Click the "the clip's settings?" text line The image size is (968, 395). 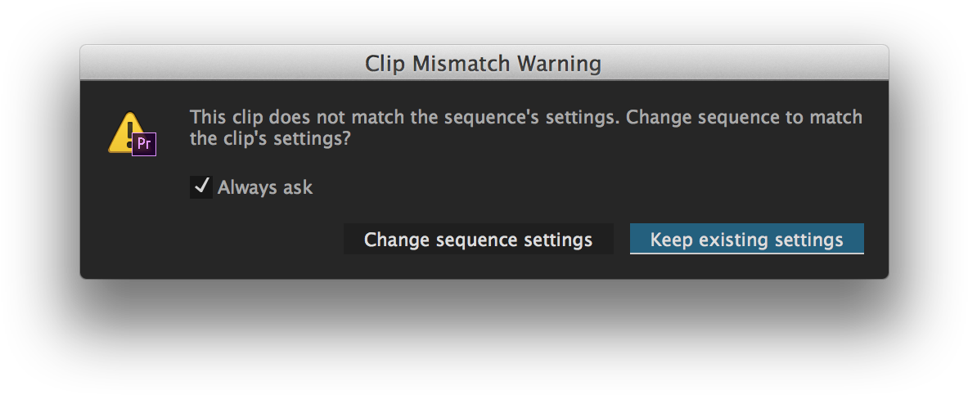270,139
